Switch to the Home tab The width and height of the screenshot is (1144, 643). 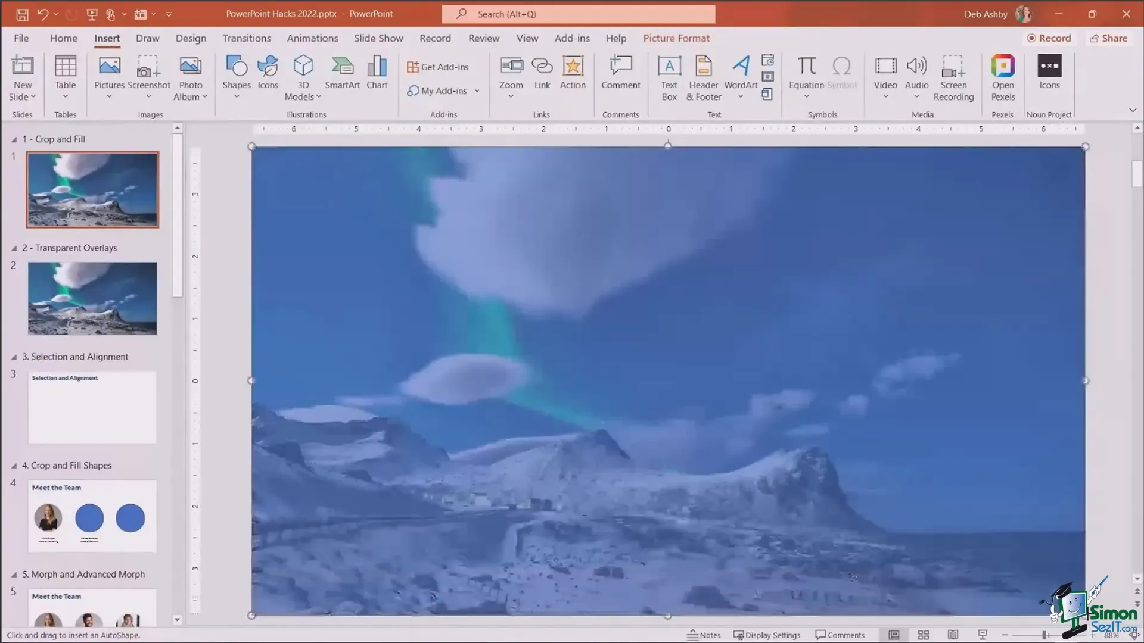pos(64,38)
